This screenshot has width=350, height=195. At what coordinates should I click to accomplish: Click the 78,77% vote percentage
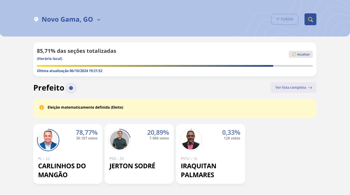(x=87, y=132)
